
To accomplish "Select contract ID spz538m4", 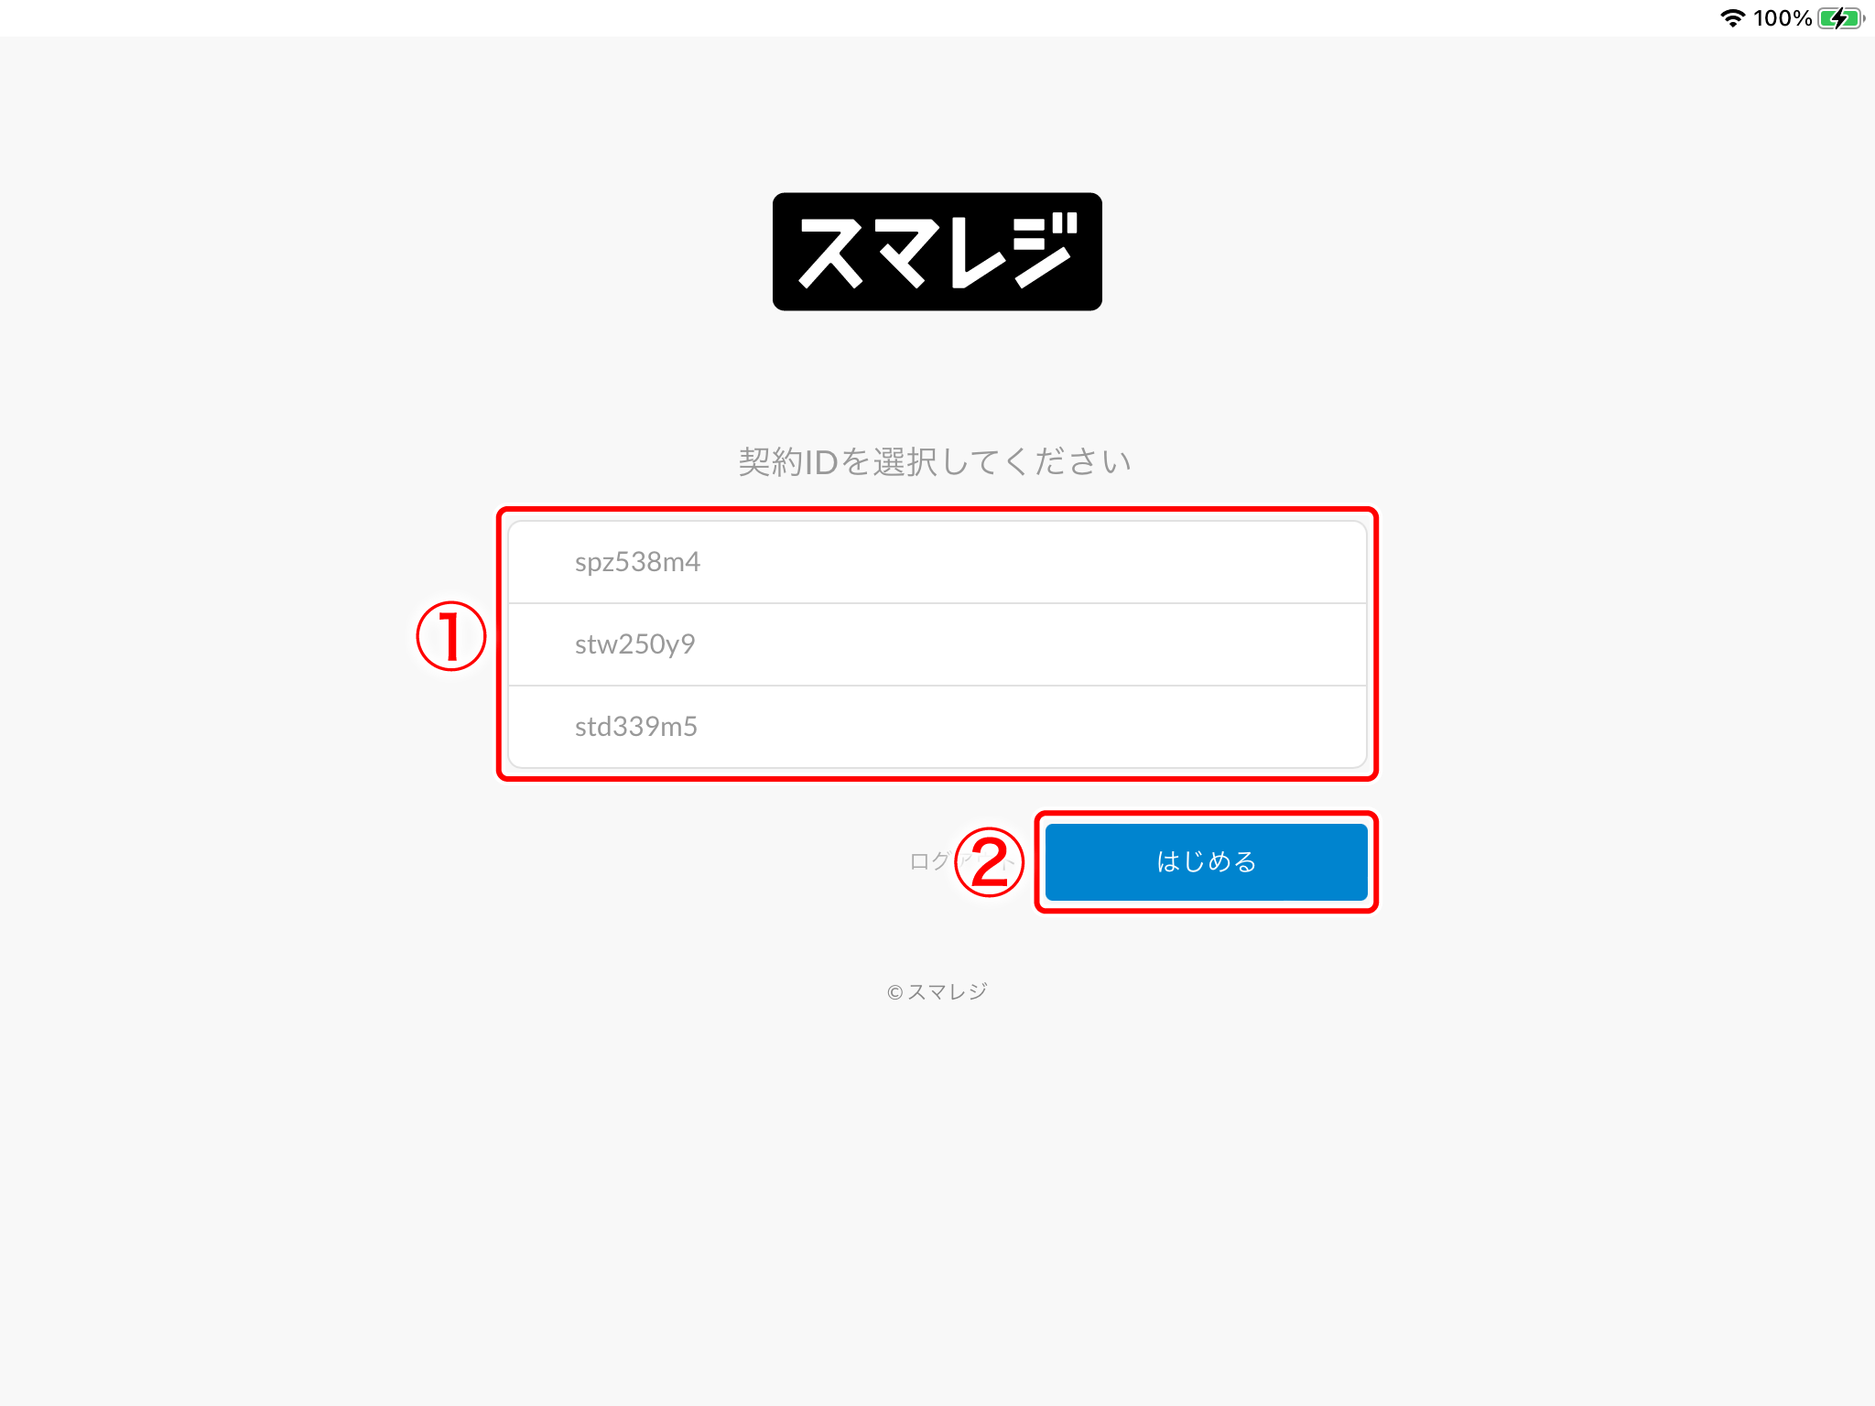I will click(x=937, y=562).
